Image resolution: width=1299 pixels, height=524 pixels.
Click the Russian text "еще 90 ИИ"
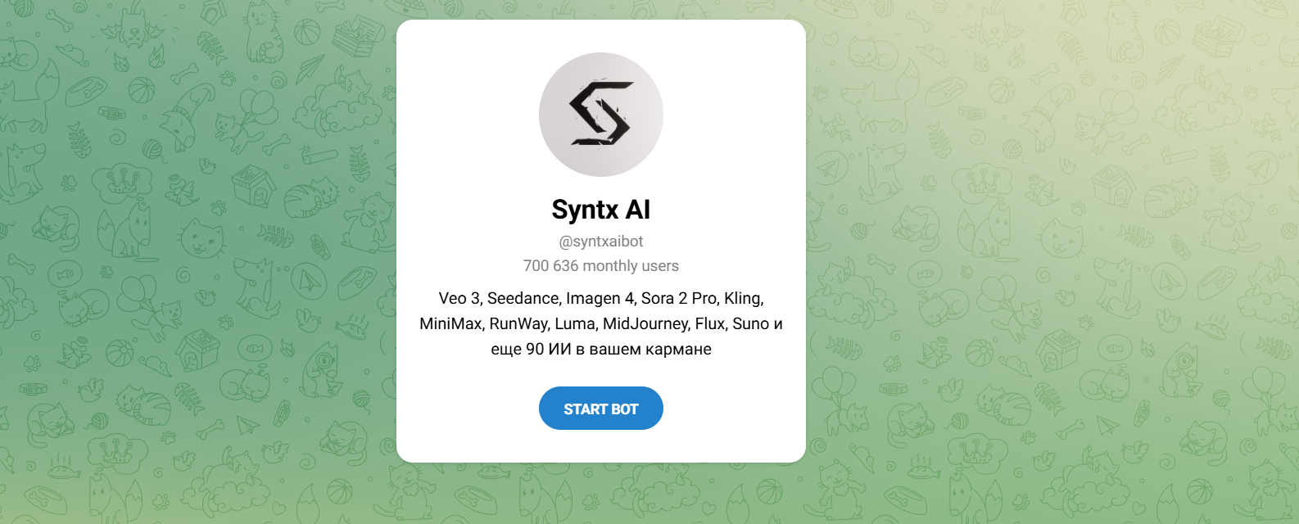click(x=531, y=349)
